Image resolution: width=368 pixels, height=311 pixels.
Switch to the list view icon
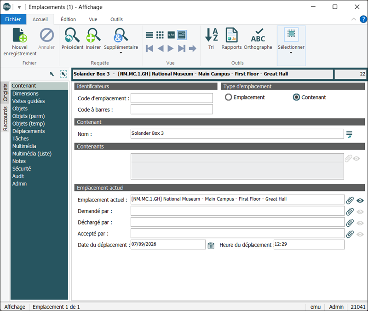[149, 35]
